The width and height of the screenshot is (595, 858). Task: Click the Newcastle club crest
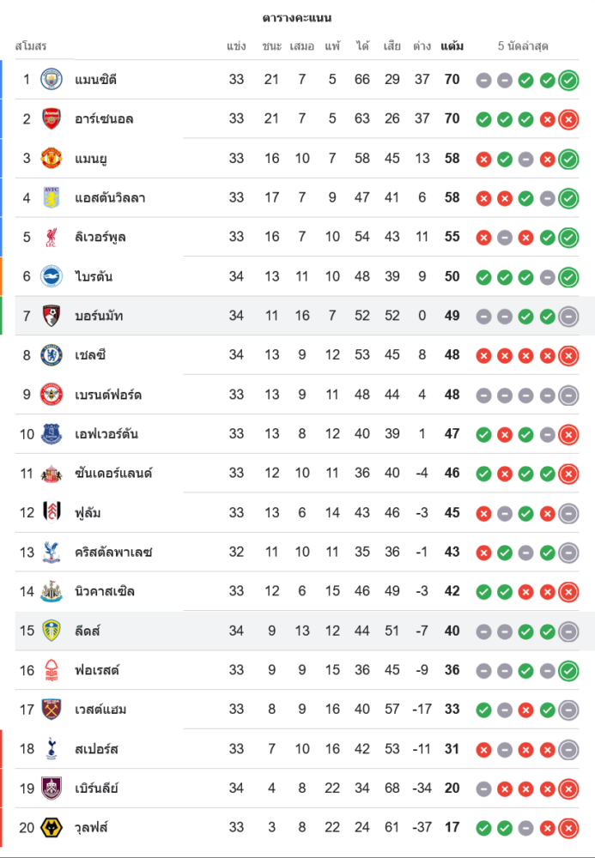pyautogui.click(x=52, y=591)
